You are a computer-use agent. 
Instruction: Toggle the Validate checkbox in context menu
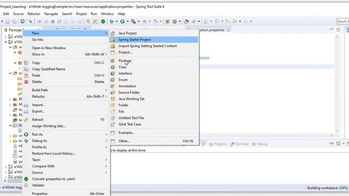click(26, 185)
